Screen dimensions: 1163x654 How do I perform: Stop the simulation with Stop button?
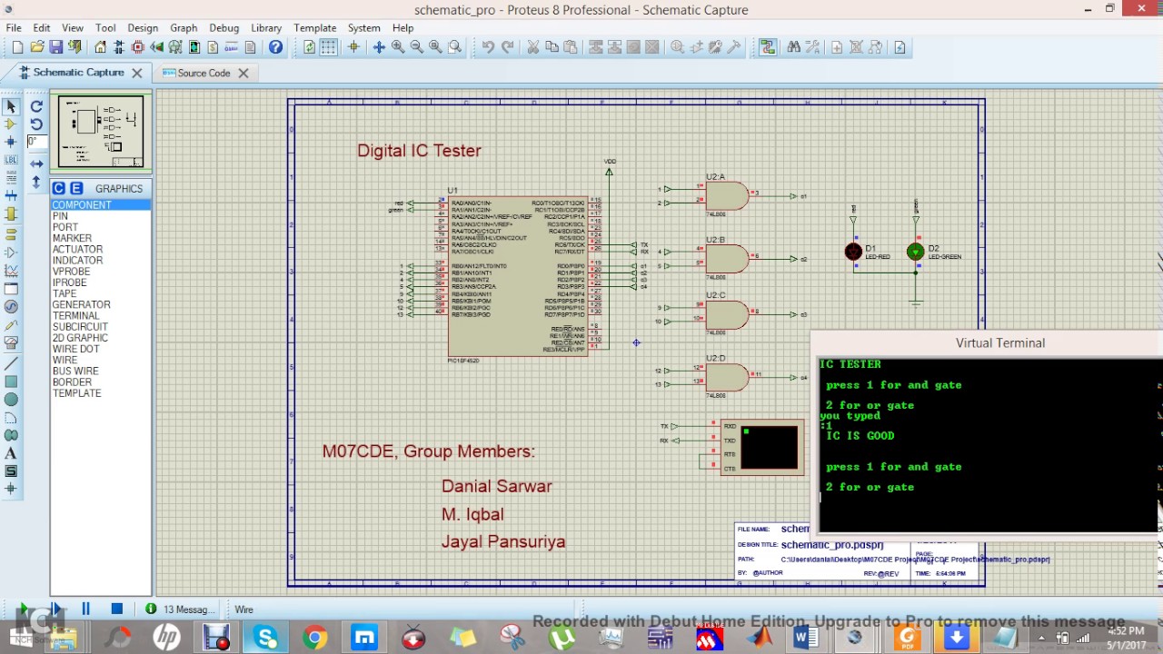coord(116,609)
